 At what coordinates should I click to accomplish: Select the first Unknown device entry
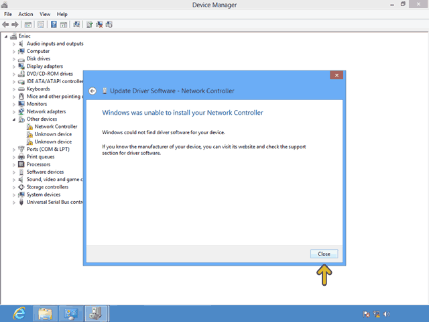point(53,134)
